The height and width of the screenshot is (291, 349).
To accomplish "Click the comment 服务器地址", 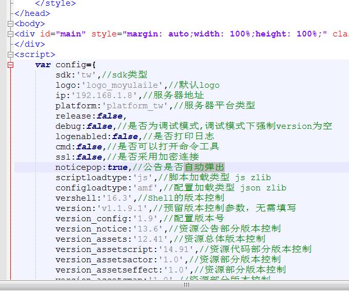I will tap(178, 95).
